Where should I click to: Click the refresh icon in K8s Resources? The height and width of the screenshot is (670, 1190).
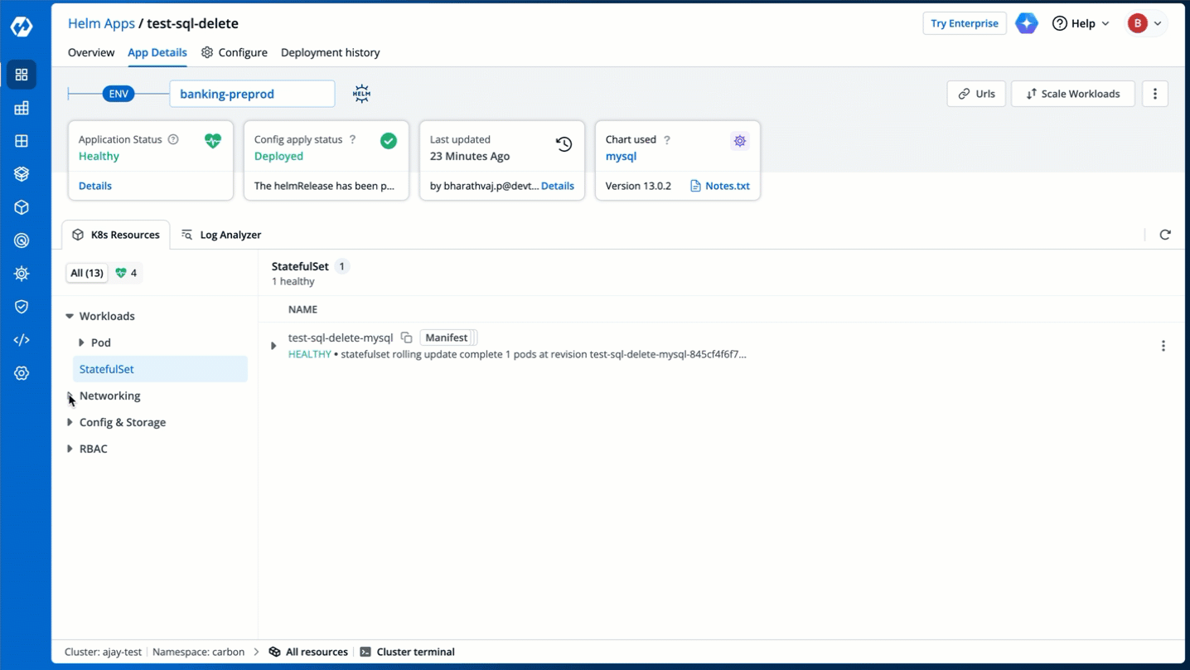(x=1164, y=235)
